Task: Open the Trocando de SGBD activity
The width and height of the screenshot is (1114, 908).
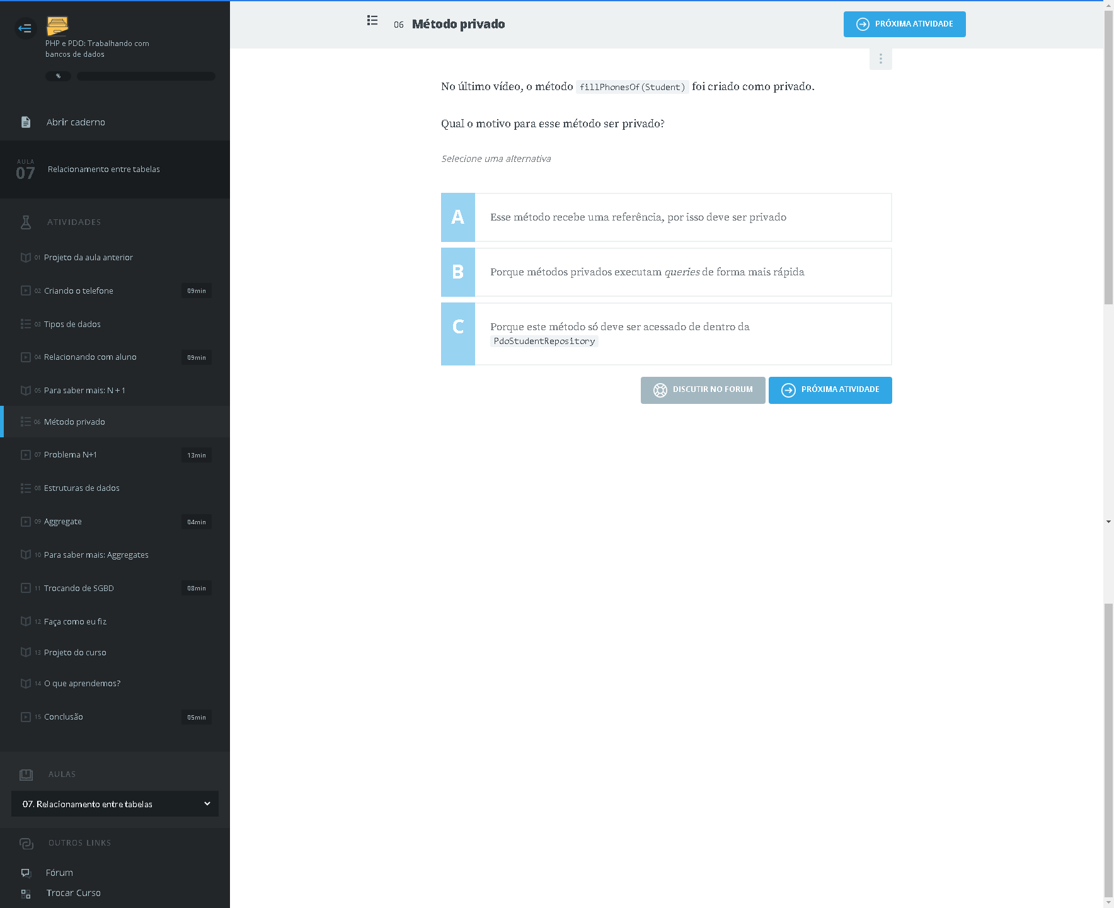Action: coord(79,589)
